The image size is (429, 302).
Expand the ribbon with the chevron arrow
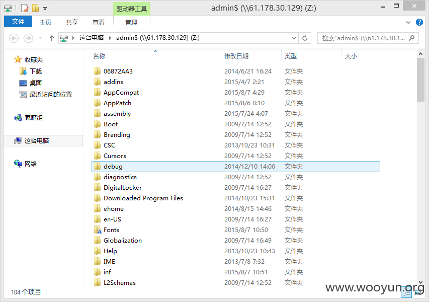pyautogui.click(x=408, y=22)
